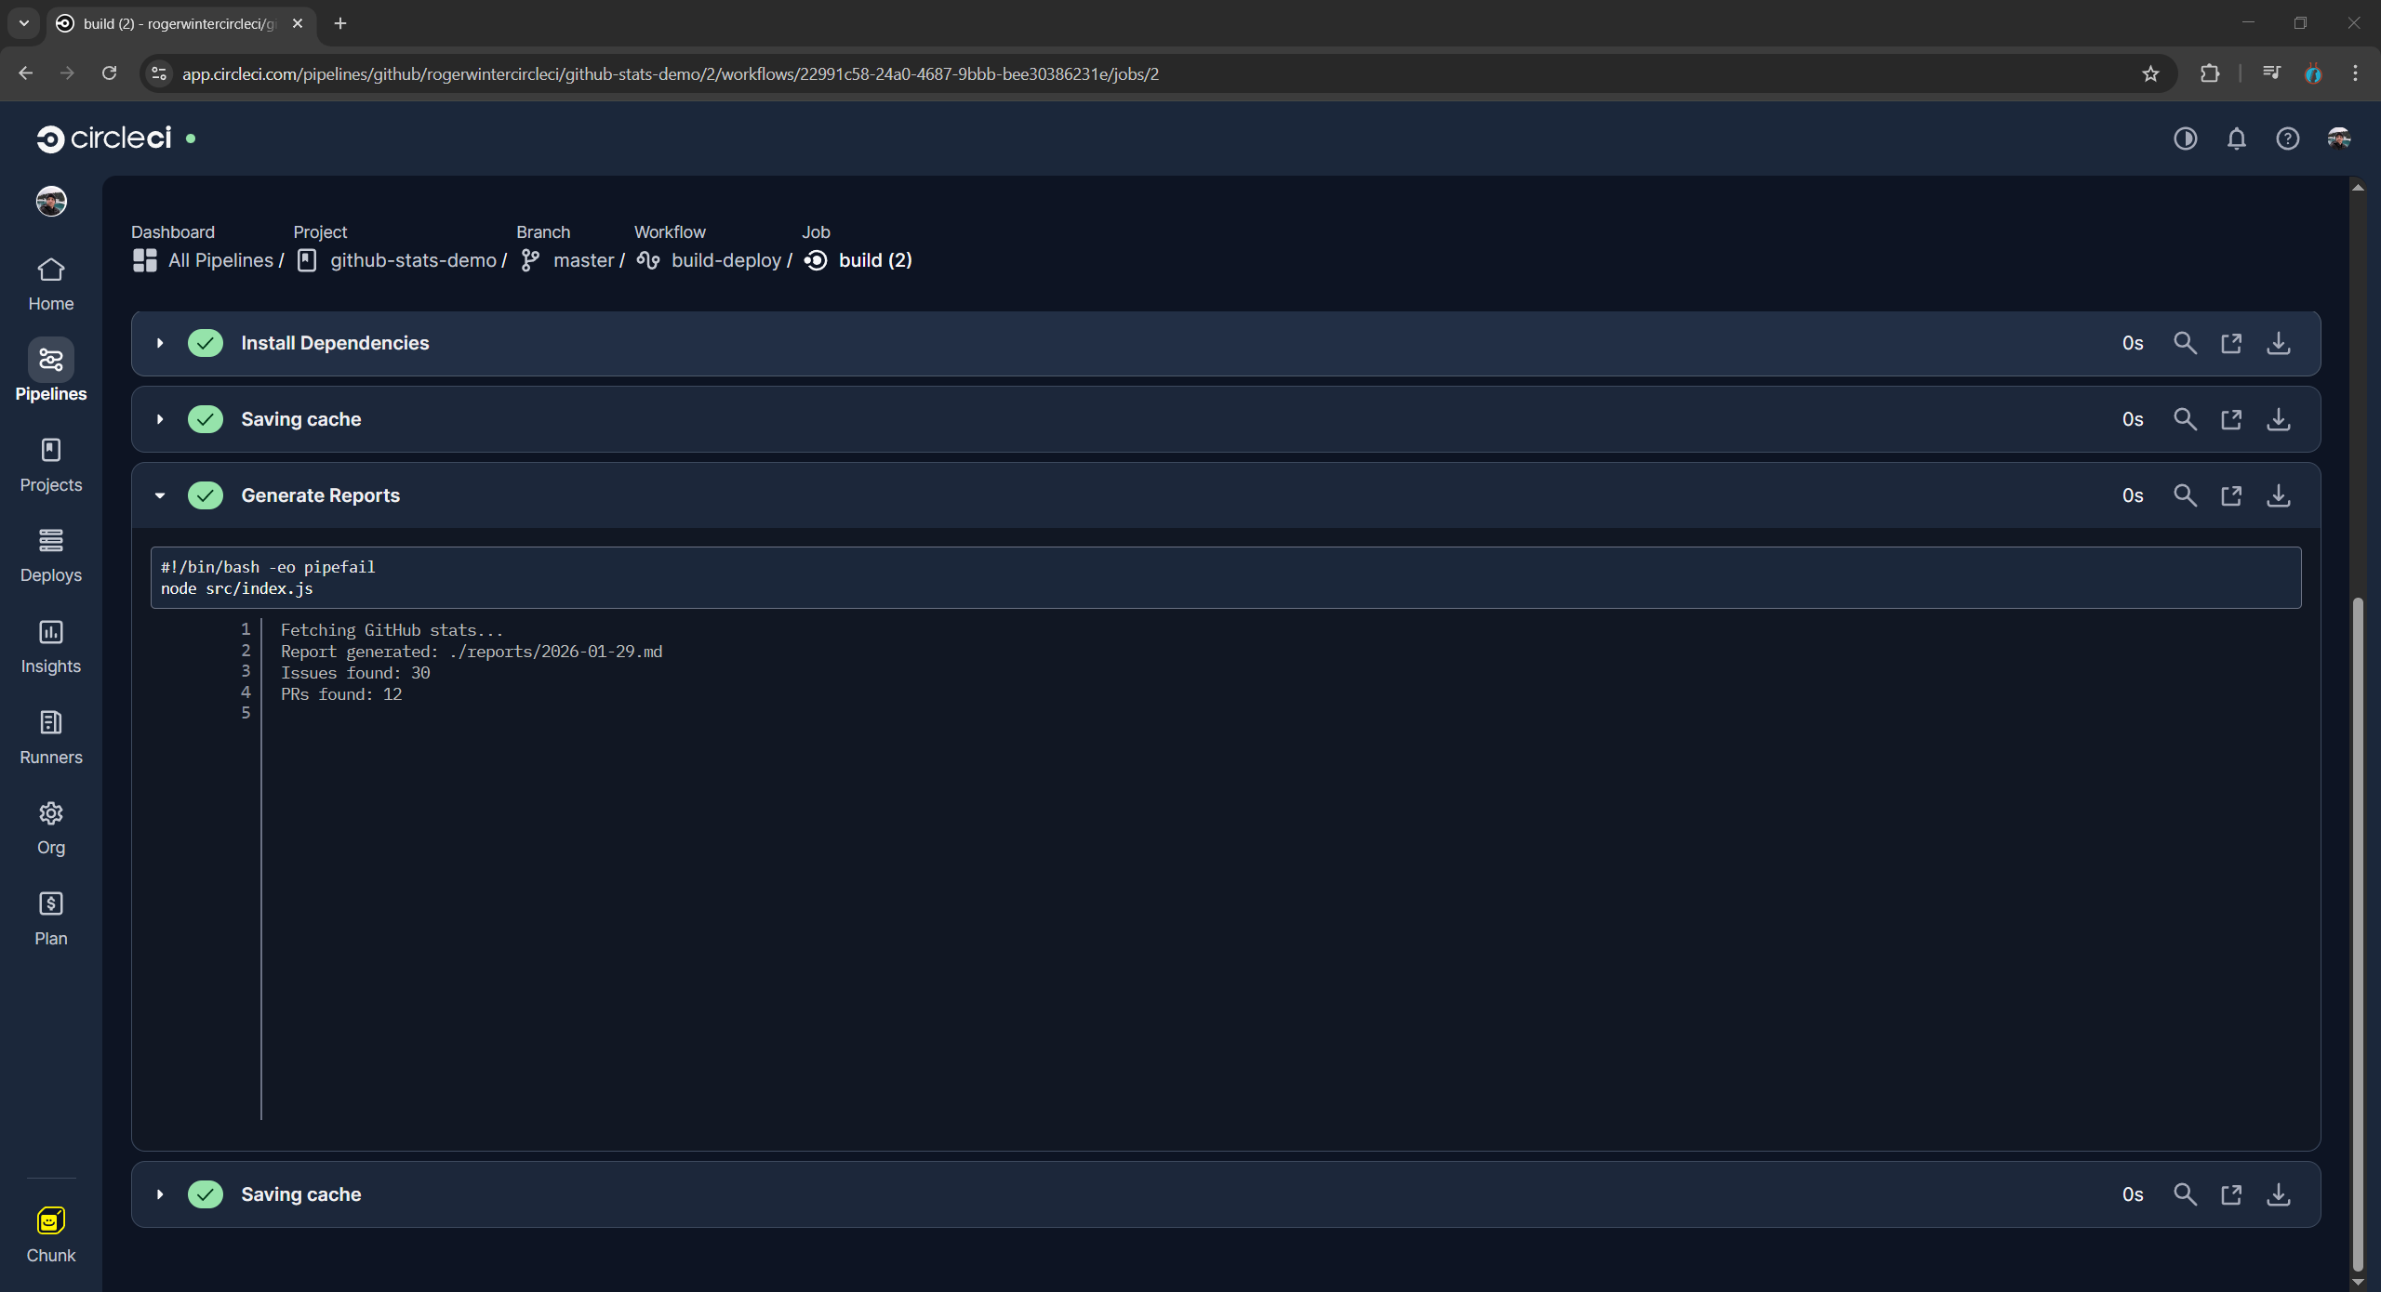Search the Generate Reports step output
2381x1292 pixels.
point(2186,495)
